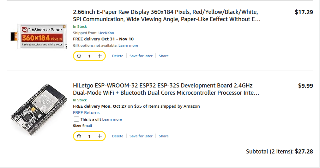Screen dimensions: 320x168
Task: Click trash icon for E-Paper display quantity
Action: tap(79, 56)
